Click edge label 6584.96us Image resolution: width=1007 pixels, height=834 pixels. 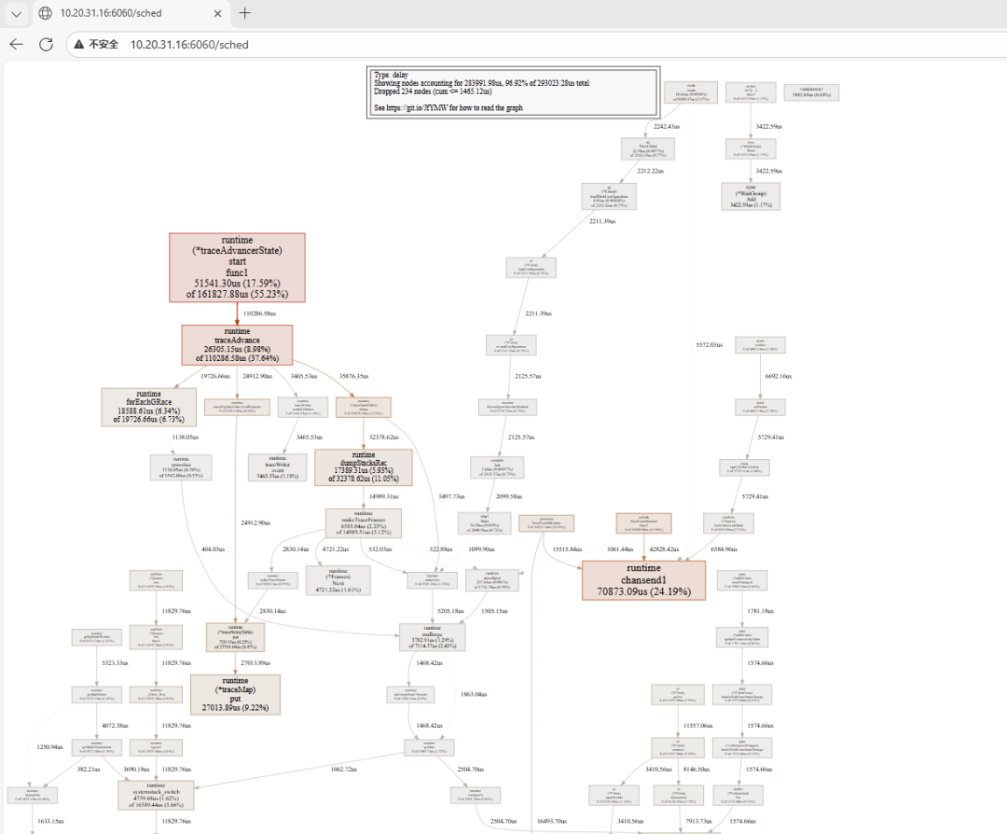(x=724, y=549)
